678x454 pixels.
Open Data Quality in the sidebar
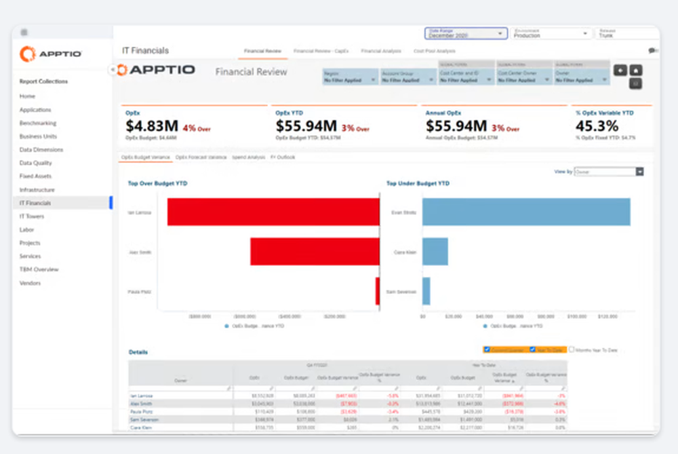tap(35, 163)
